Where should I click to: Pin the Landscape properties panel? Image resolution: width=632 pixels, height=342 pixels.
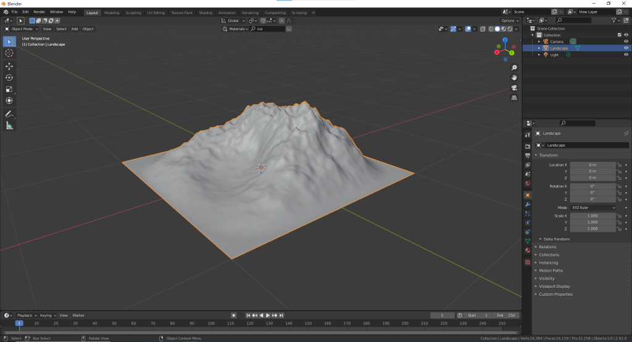(626, 133)
